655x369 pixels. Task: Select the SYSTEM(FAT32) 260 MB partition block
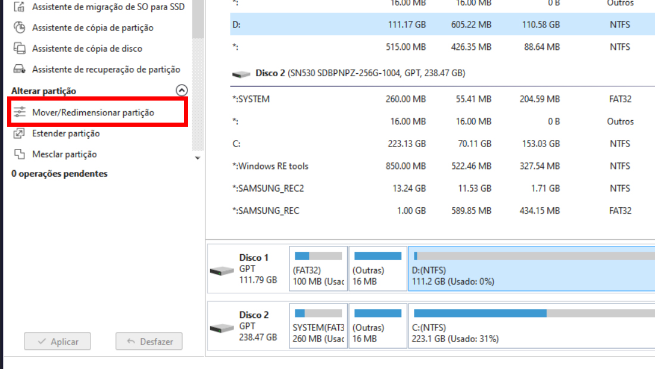tap(319, 326)
